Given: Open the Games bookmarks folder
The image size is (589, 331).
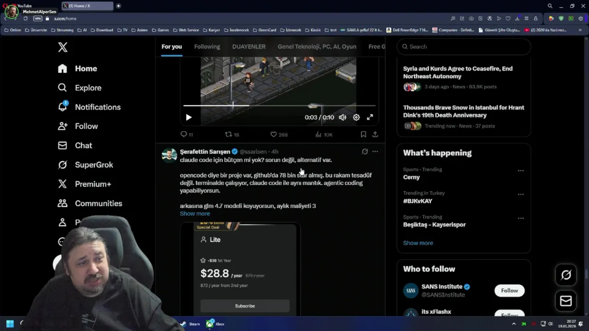Looking at the screenshot, I should coord(160,30).
